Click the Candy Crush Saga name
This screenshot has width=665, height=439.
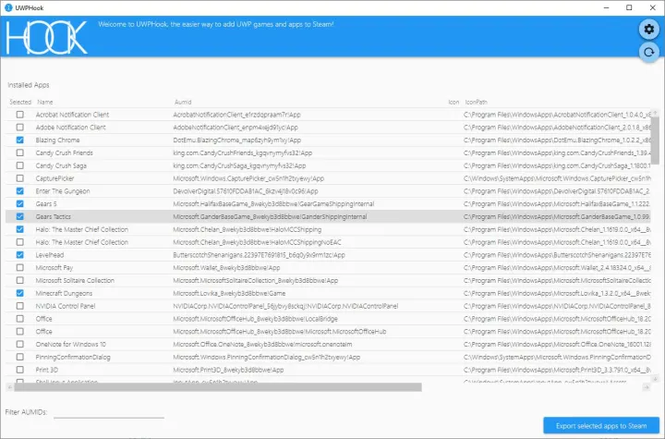pyautogui.click(x=61, y=165)
